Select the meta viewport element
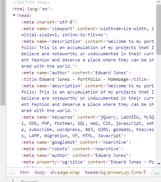Screen dimensions: 161x182 [87, 32]
